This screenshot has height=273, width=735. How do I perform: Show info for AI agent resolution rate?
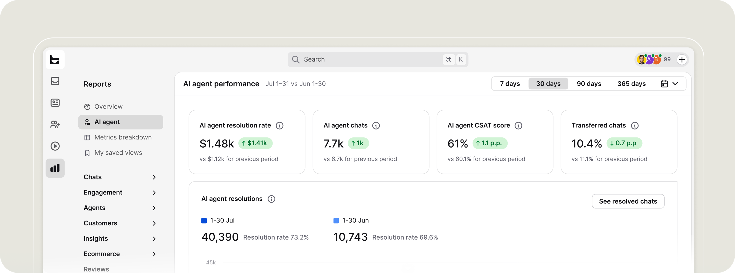coord(280,126)
